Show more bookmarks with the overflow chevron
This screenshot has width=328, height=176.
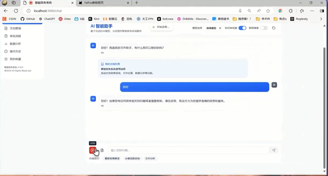point(321,19)
